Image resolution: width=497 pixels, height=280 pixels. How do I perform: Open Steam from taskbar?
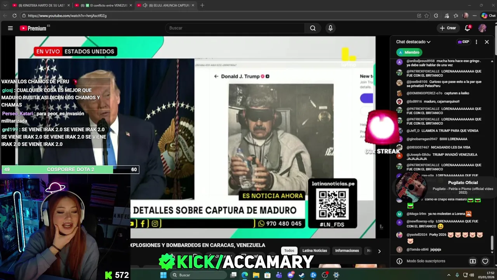point(302,275)
